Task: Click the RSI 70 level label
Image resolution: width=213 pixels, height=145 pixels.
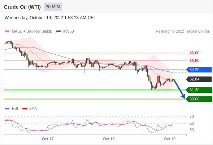Action: (x=192, y=116)
